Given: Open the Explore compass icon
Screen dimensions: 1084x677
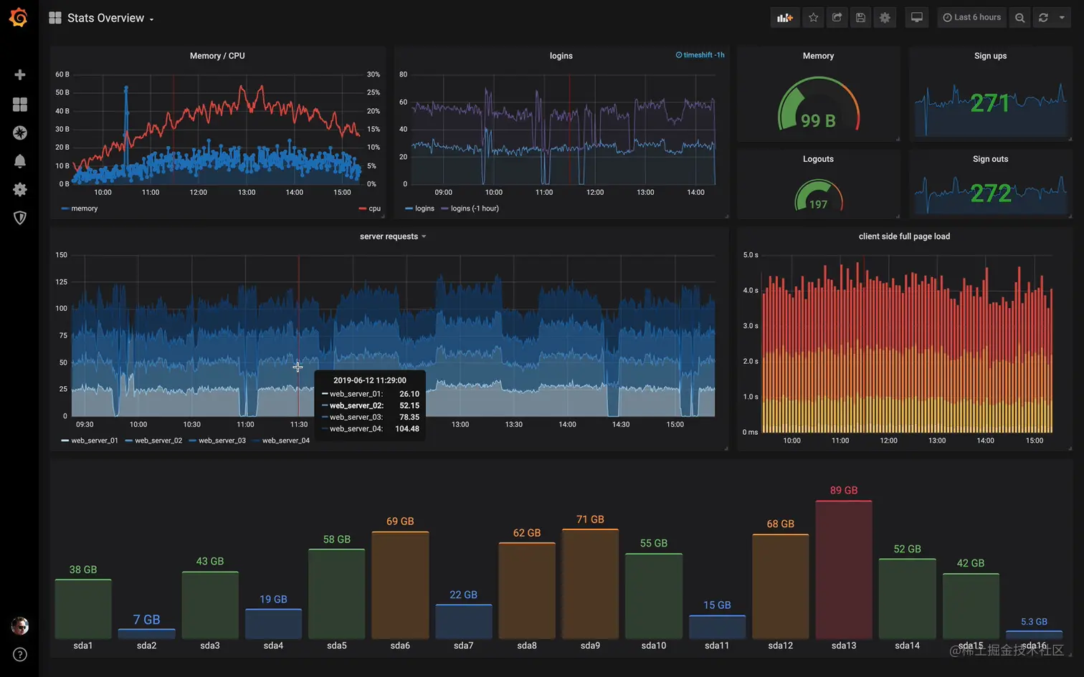Looking at the screenshot, I should [x=20, y=133].
